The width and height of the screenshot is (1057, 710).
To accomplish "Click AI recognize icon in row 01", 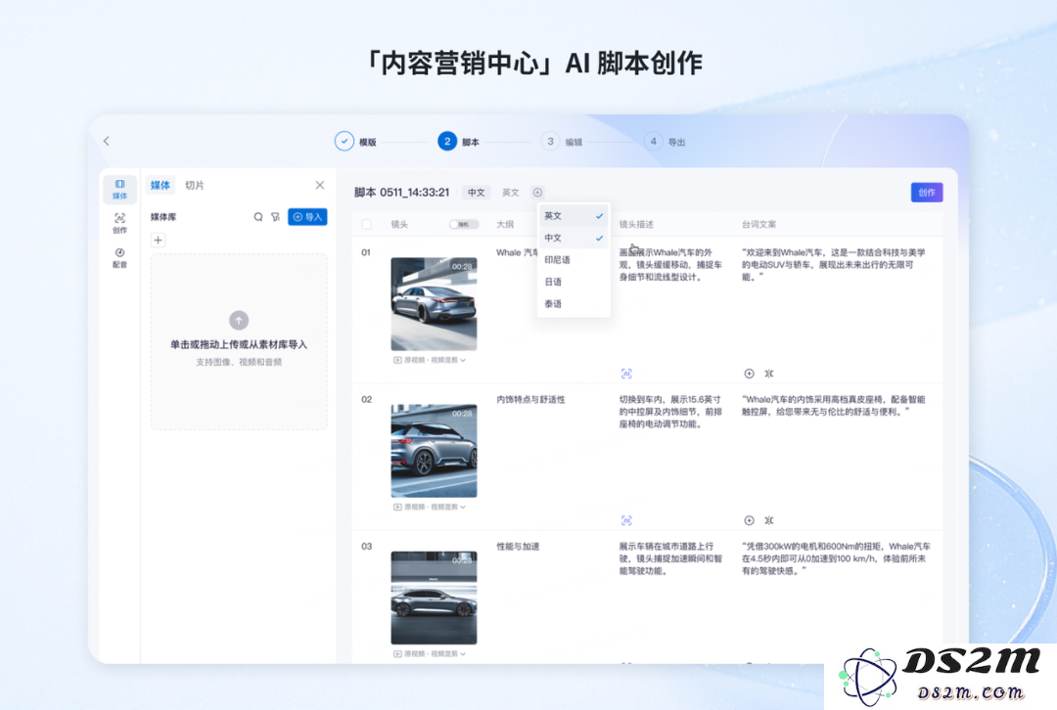I will coord(626,374).
